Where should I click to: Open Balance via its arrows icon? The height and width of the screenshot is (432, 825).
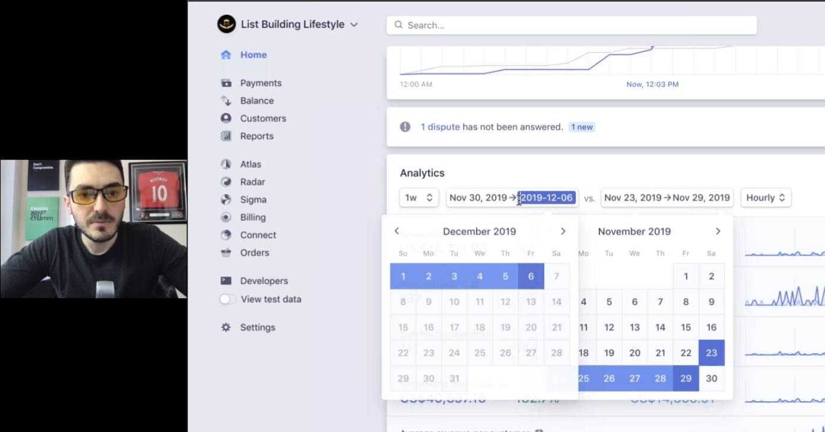tap(226, 101)
